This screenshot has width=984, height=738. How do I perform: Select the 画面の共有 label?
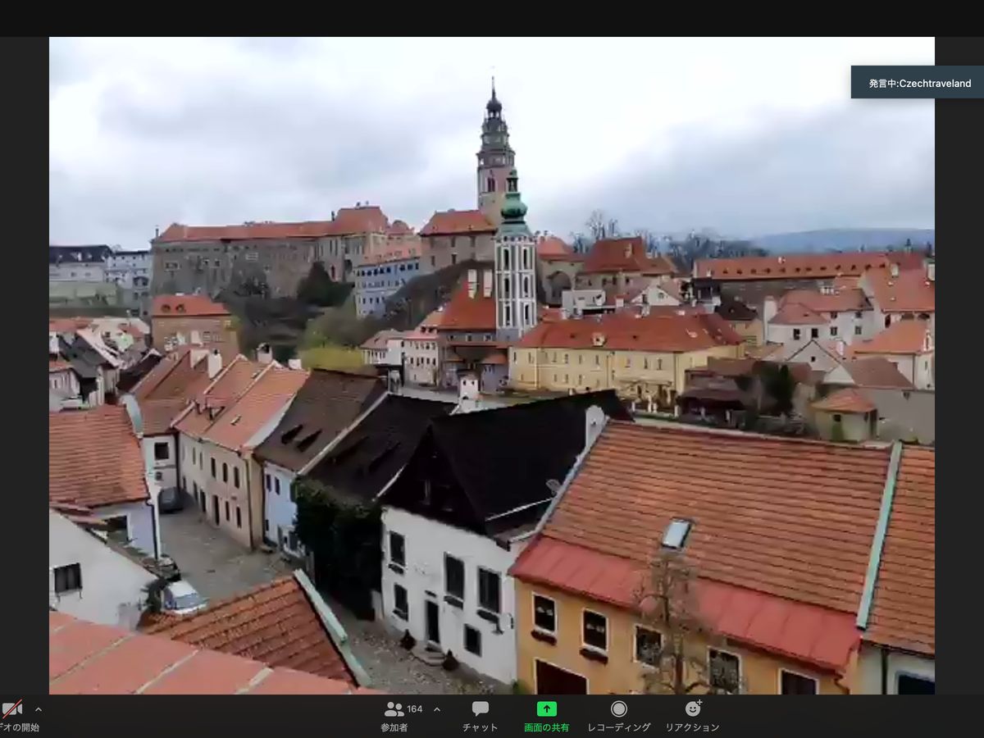pos(546,727)
